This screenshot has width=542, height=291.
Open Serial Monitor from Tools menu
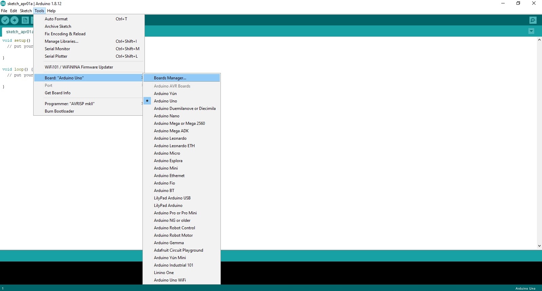point(89,49)
